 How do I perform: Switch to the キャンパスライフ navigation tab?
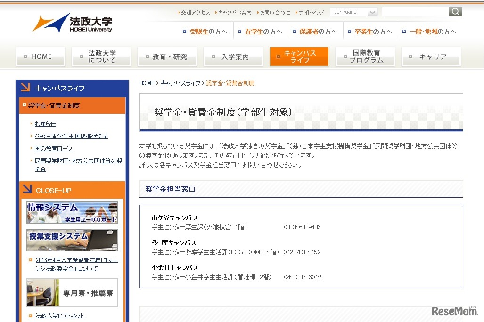299,56
